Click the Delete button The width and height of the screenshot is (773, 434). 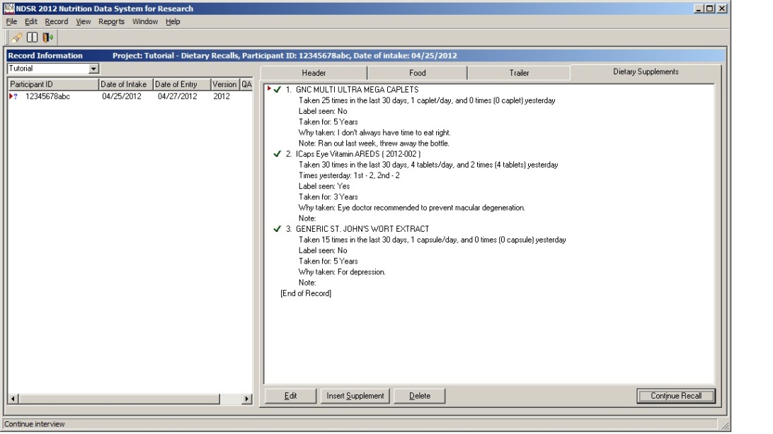pyautogui.click(x=420, y=396)
